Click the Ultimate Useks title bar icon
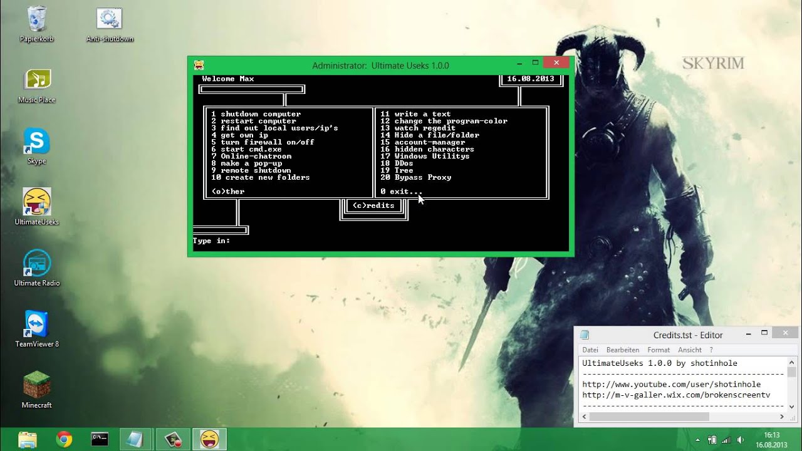This screenshot has width=802, height=451. 199,65
